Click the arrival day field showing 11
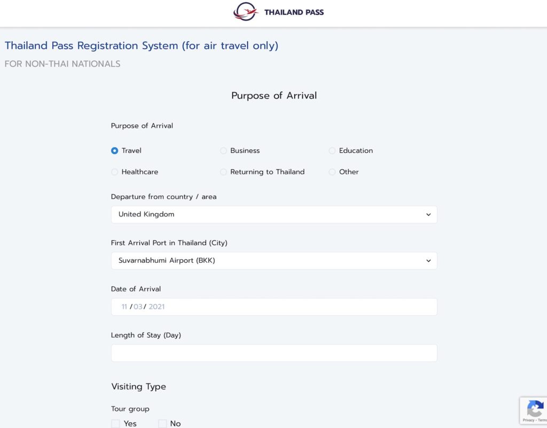Image resolution: width=547 pixels, height=428 pixels. click(x=123, y=306)
